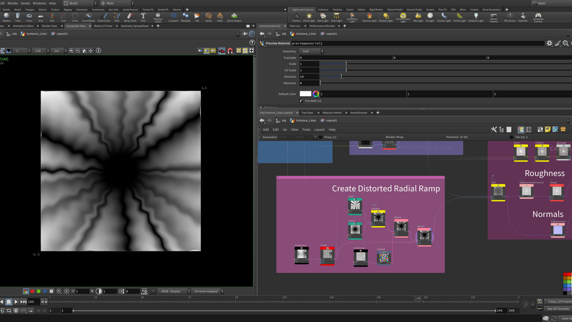Screen dimensions: 572x322
Task: Toggle Tint With Cd checkbox
Action: [x=301, y=101]
